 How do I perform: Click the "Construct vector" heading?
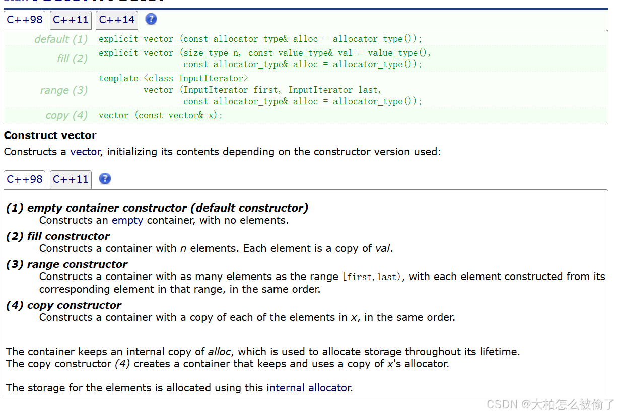pyautogui.click(x=50, y=135)
